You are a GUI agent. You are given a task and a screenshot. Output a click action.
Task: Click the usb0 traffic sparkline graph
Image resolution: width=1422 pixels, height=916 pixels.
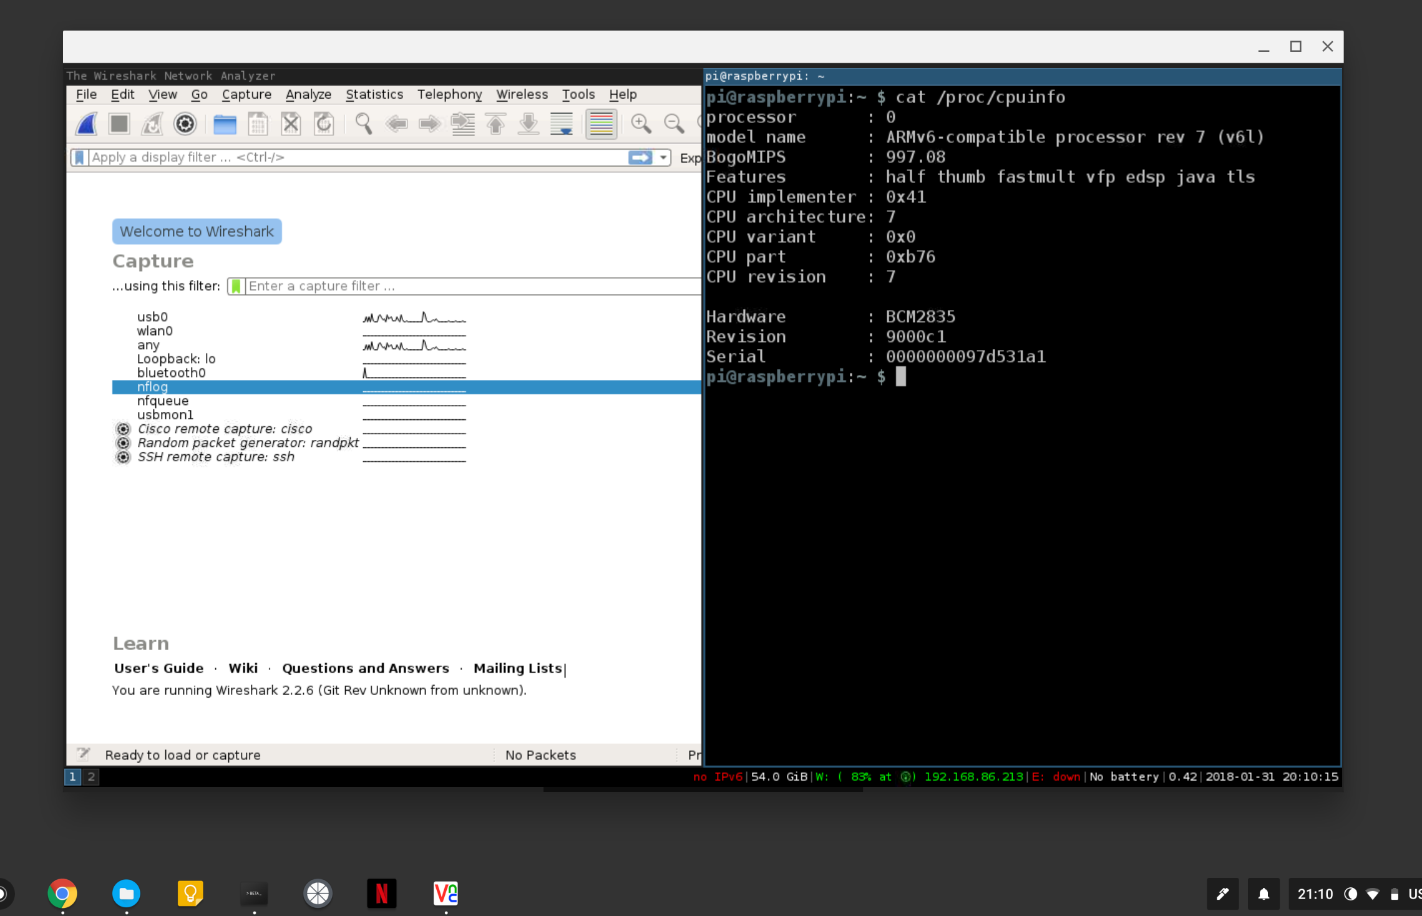click(414, 318)
